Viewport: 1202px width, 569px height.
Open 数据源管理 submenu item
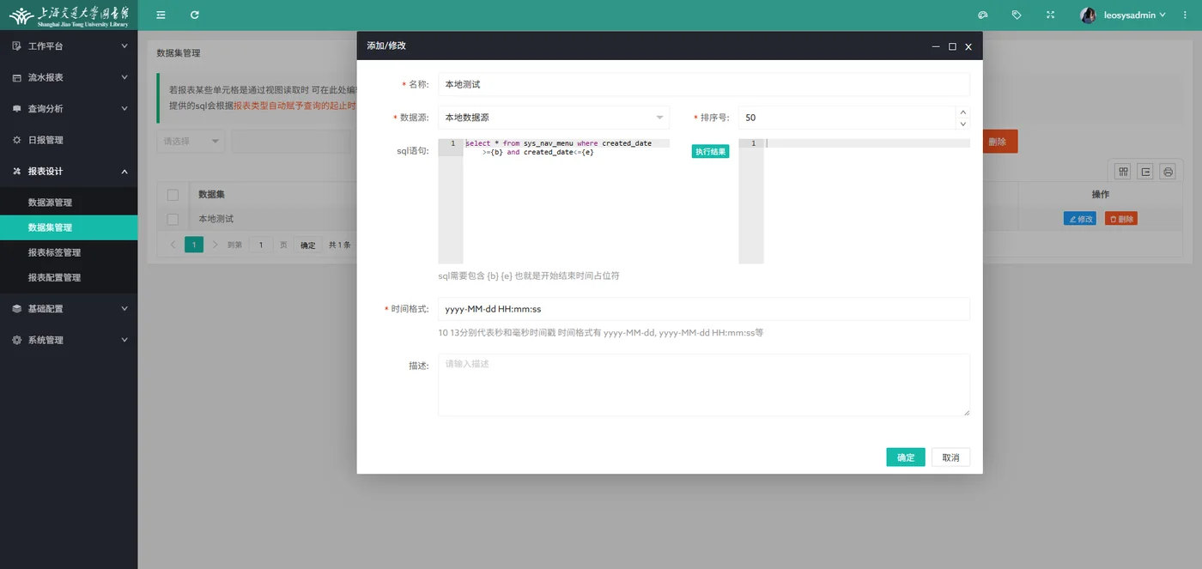(69, 203)
